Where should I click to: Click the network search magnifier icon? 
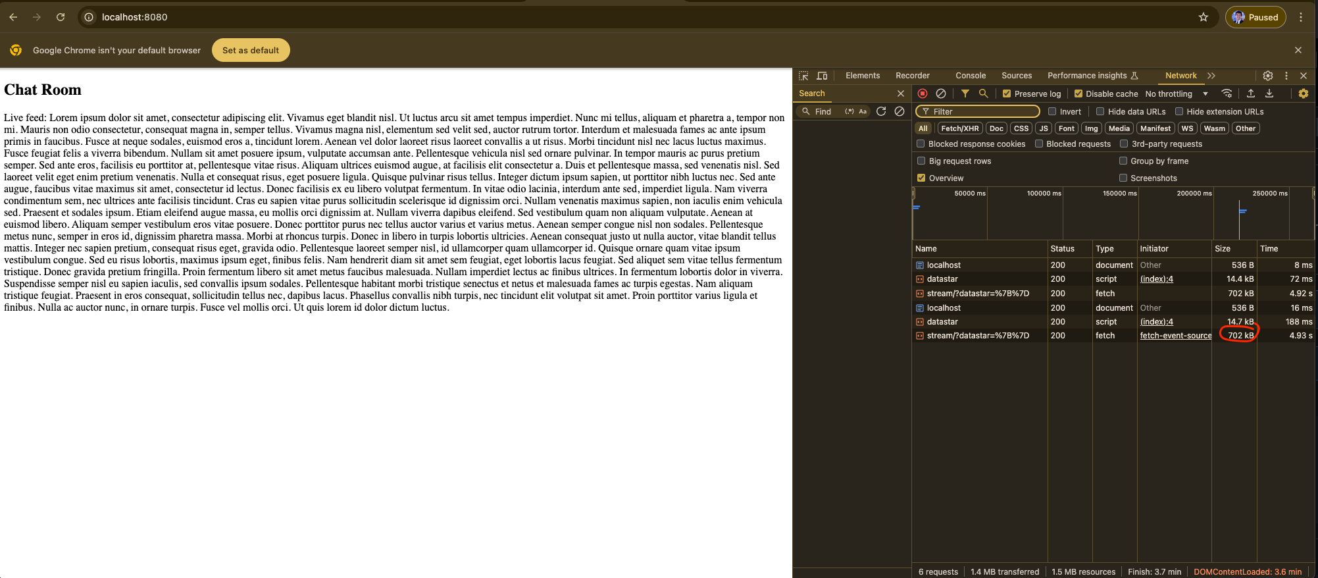pos(983,93)
